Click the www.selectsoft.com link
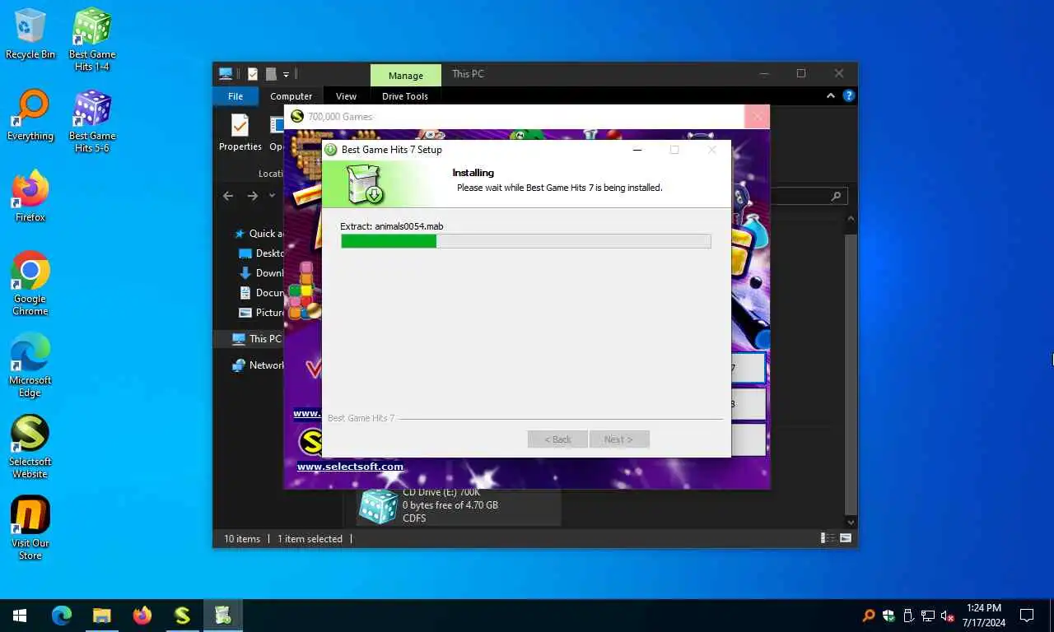This screenshot has width=1054, height=632. point(350,467)
